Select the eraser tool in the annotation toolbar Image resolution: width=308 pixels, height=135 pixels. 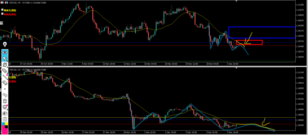tap(5, 71)
